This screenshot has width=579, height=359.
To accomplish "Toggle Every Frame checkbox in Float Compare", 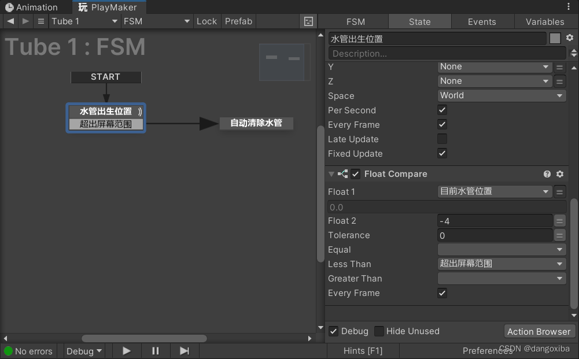I will [x=442, y=293].
